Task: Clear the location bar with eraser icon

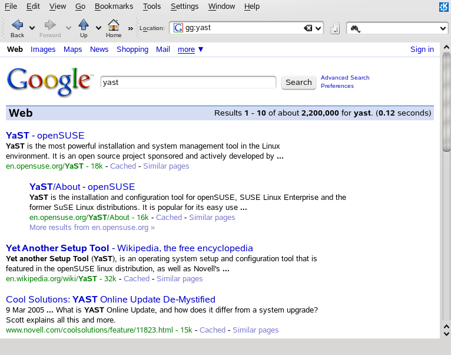Action: pyautogui.click(x=308, y=28)
